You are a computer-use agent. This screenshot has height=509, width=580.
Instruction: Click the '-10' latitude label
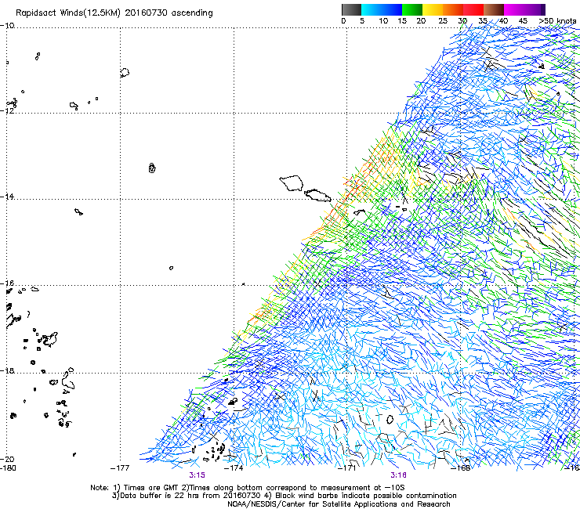(7, 25)
